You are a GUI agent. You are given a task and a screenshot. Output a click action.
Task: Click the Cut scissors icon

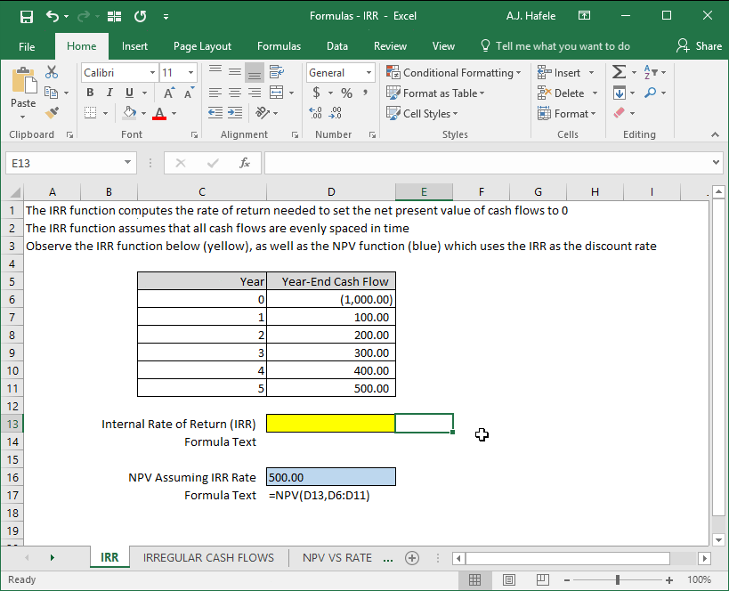point(52,72)
